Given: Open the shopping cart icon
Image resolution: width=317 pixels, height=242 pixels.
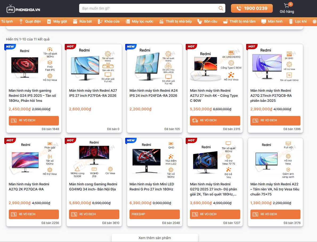Looking at the screenshot, I should tap(286, 6).
